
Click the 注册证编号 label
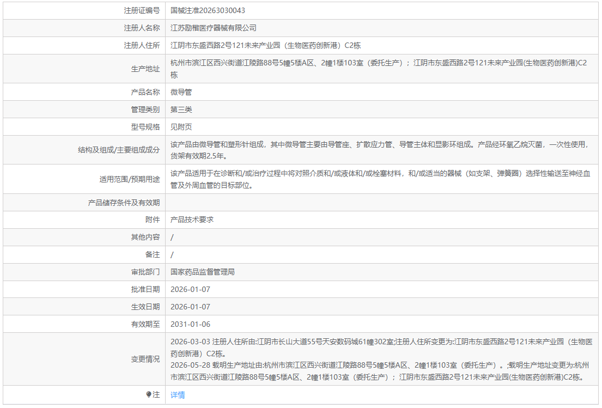click(x=142, y=10)
